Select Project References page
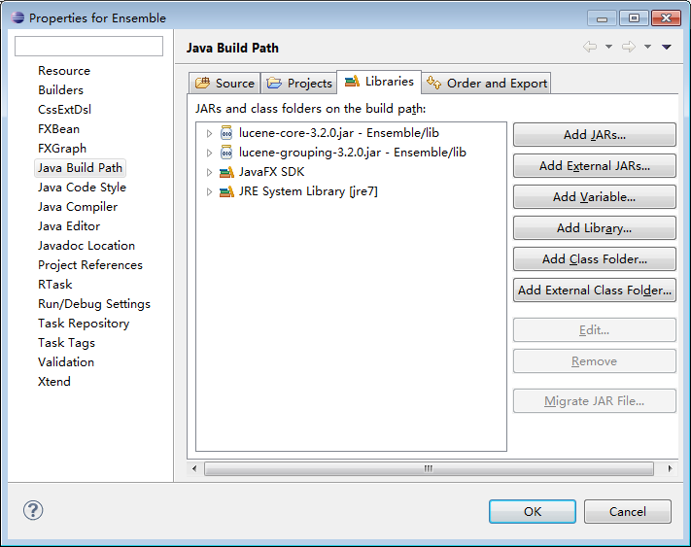The image size is (691, 547). click(90, 264)
